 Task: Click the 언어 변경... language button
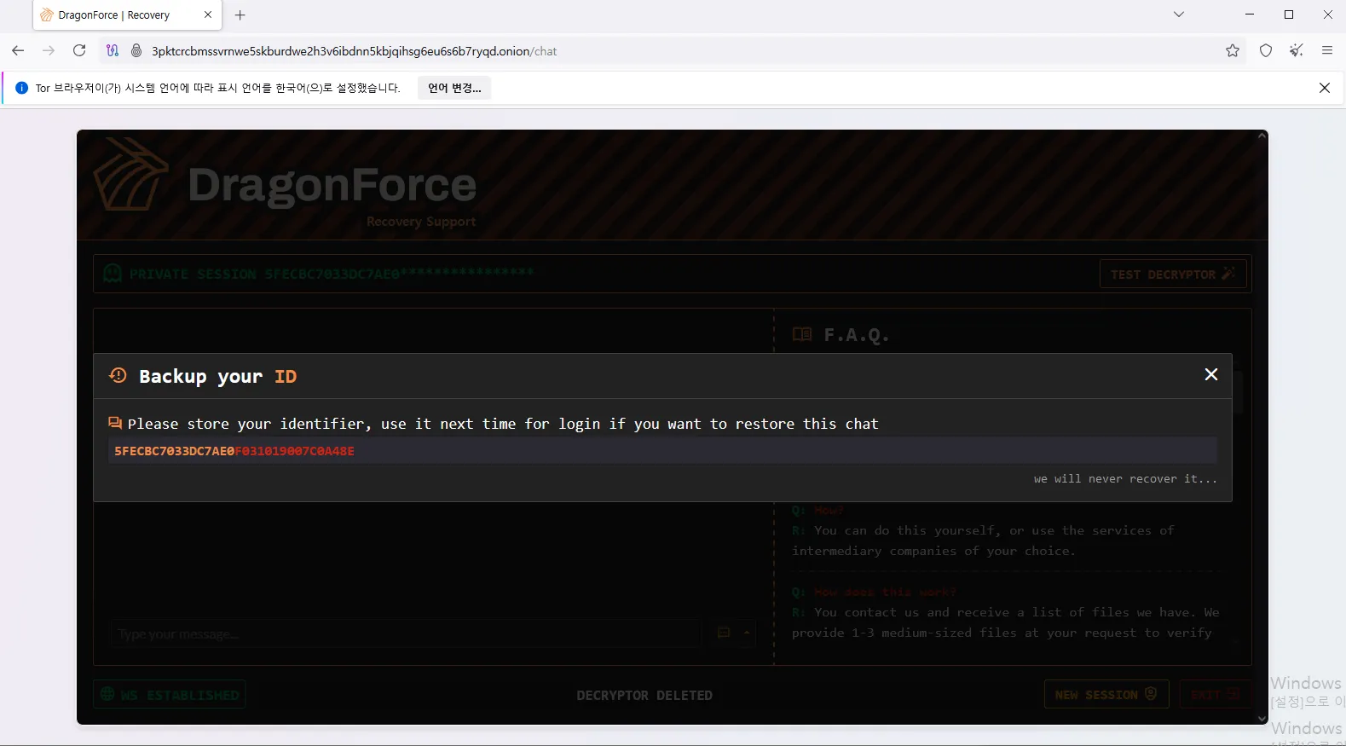pyautogui.click(x=454, y=88)
